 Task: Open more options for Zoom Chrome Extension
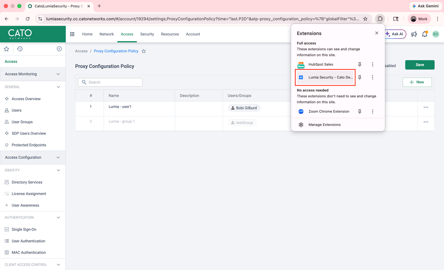(373, 111)
